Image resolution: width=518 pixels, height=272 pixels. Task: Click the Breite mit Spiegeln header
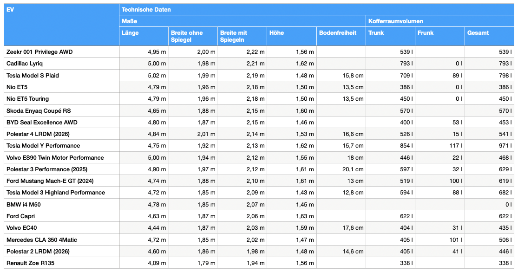click(242, 36)
